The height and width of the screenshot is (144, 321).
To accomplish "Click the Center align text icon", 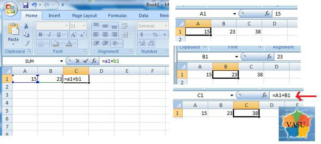I will coord(105,35).
